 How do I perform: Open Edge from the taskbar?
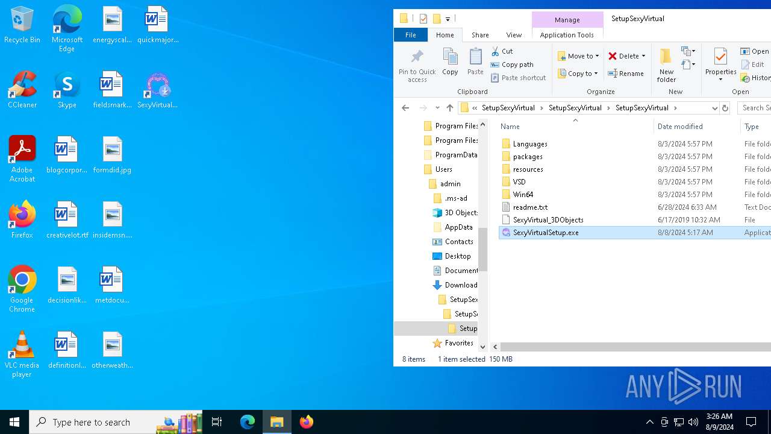point(248,422)
